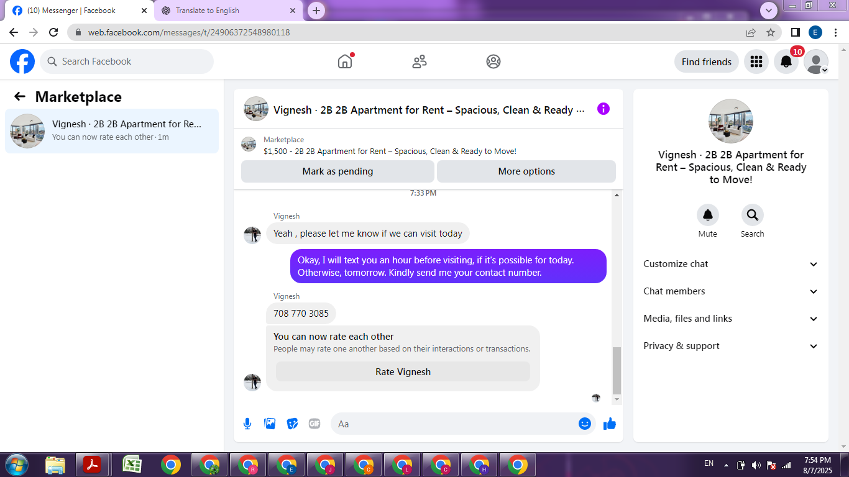Open the Windows Start menu
The height and width of the screenshot is (477, 849).
[16, 465]
